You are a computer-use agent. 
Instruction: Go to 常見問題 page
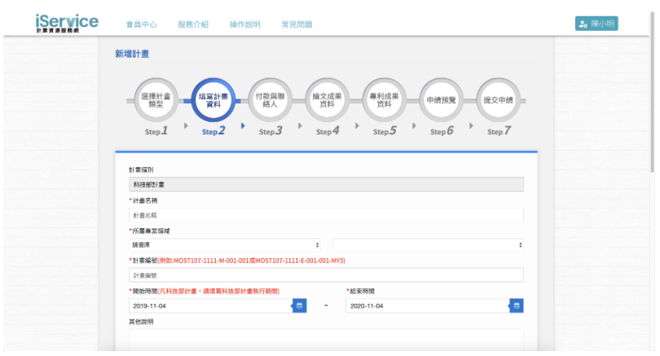coord(296,24)
